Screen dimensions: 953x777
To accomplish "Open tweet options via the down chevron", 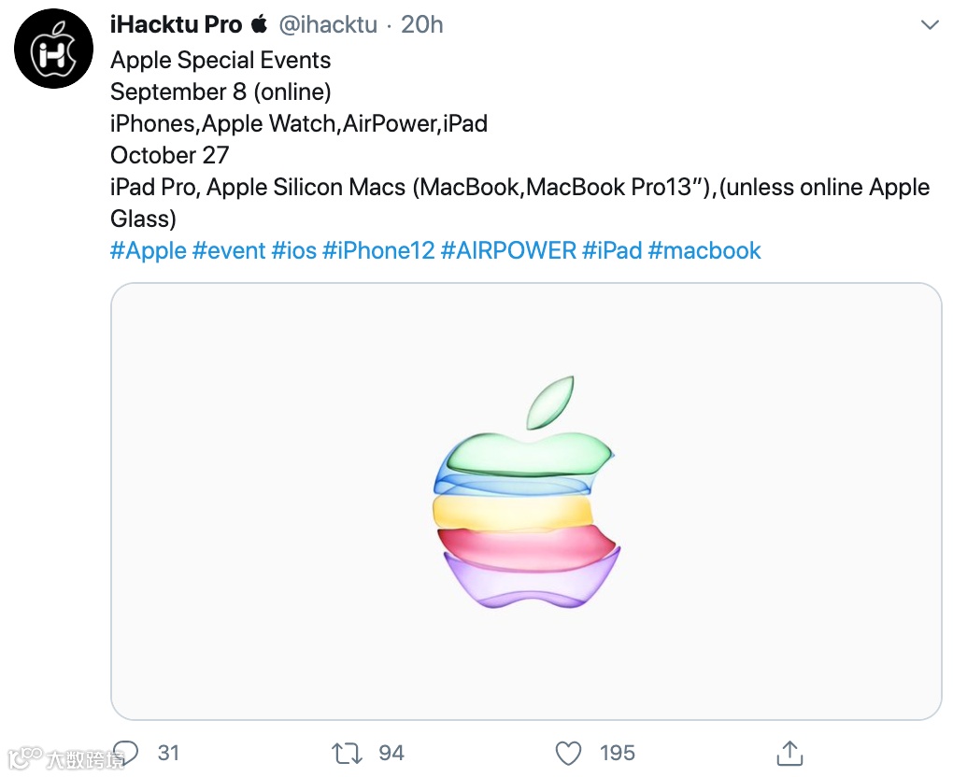I will (930, 25).
